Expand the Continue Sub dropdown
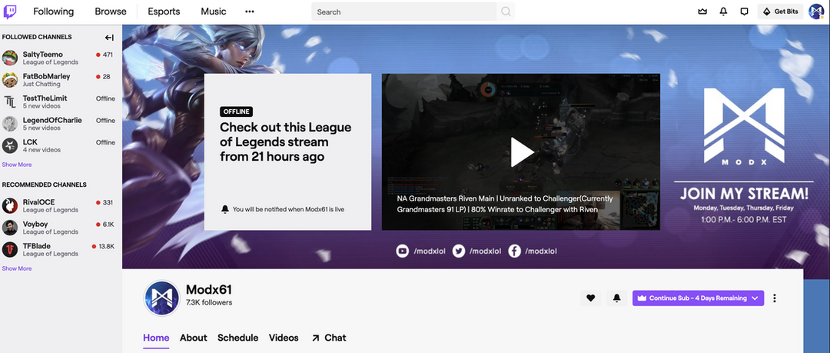Image resolution: width=830 pixels, height=353 pixels. [755, 298]
